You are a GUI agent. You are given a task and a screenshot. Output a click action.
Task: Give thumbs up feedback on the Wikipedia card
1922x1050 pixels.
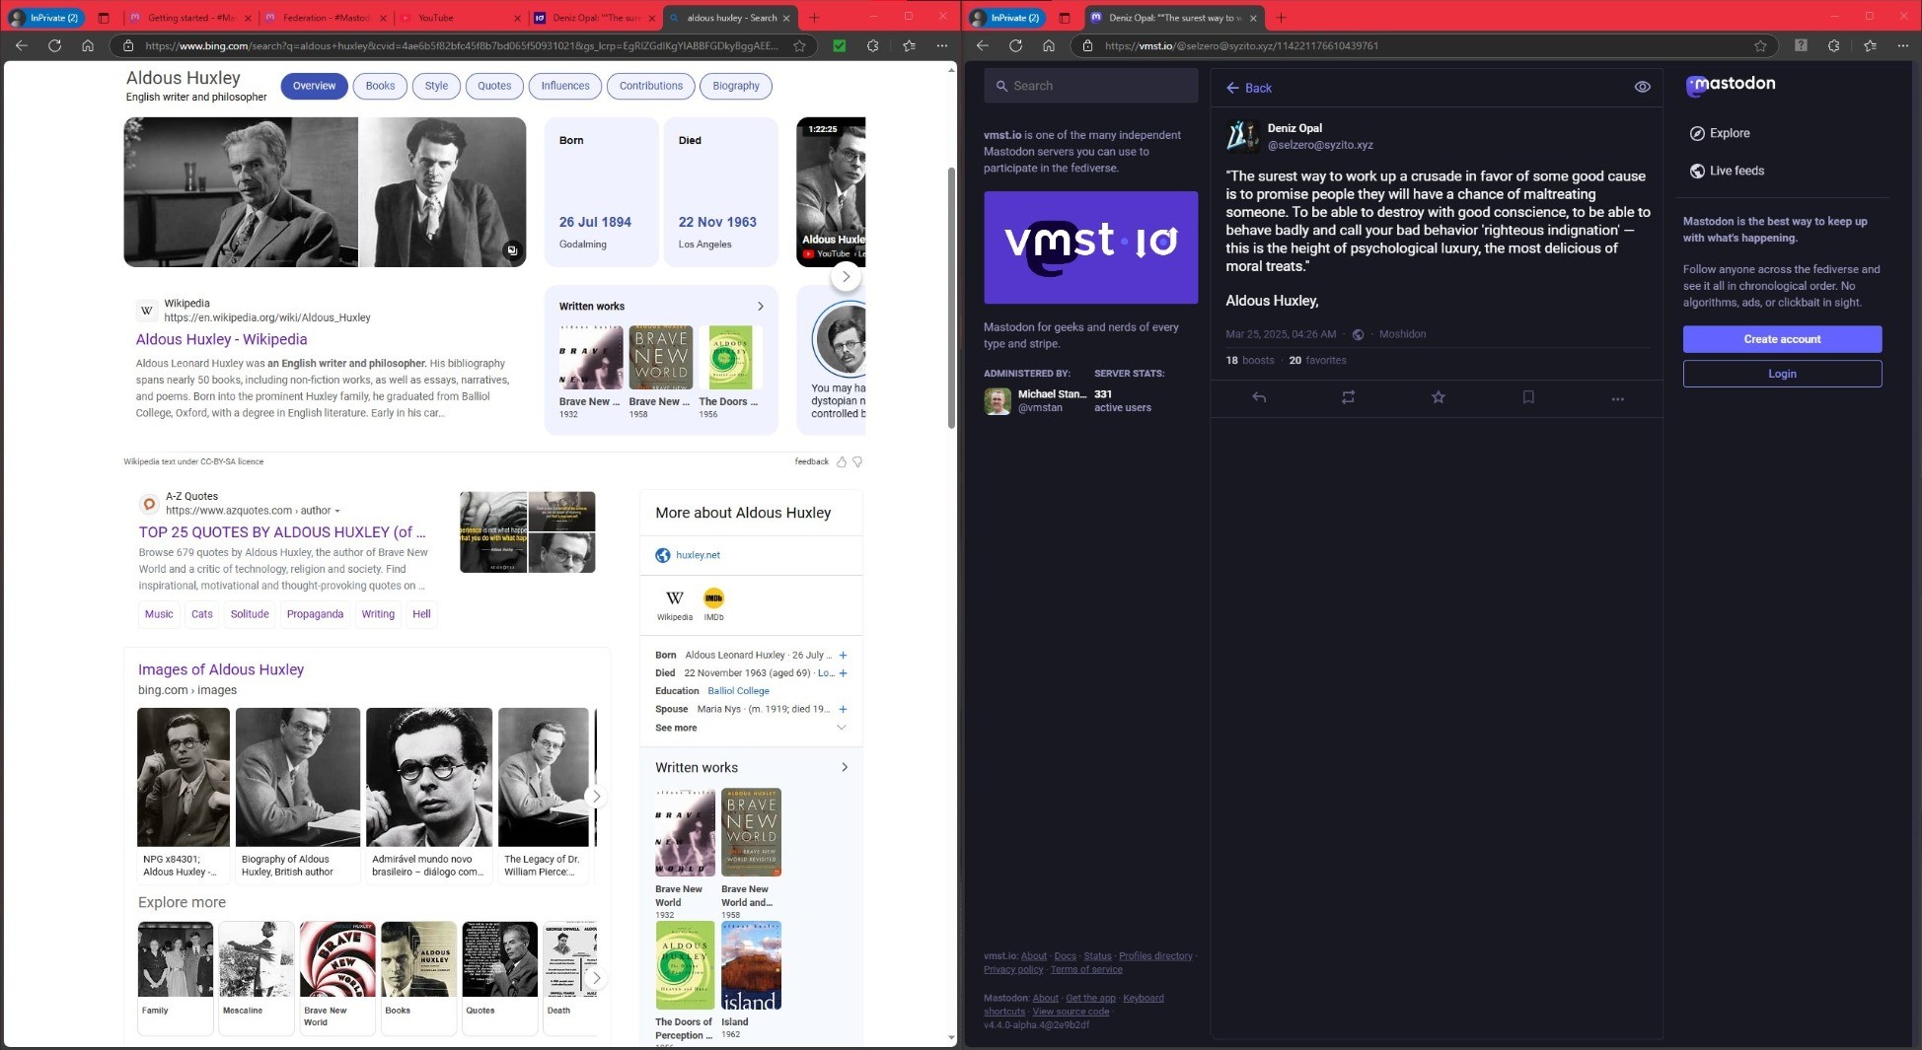(x=842, y=461)
